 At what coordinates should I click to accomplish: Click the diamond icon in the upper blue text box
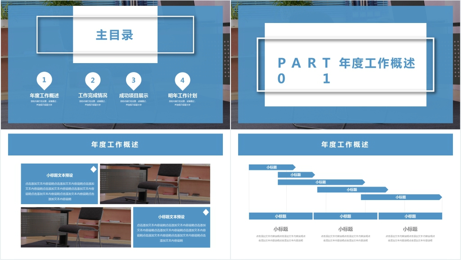[93, 169]
